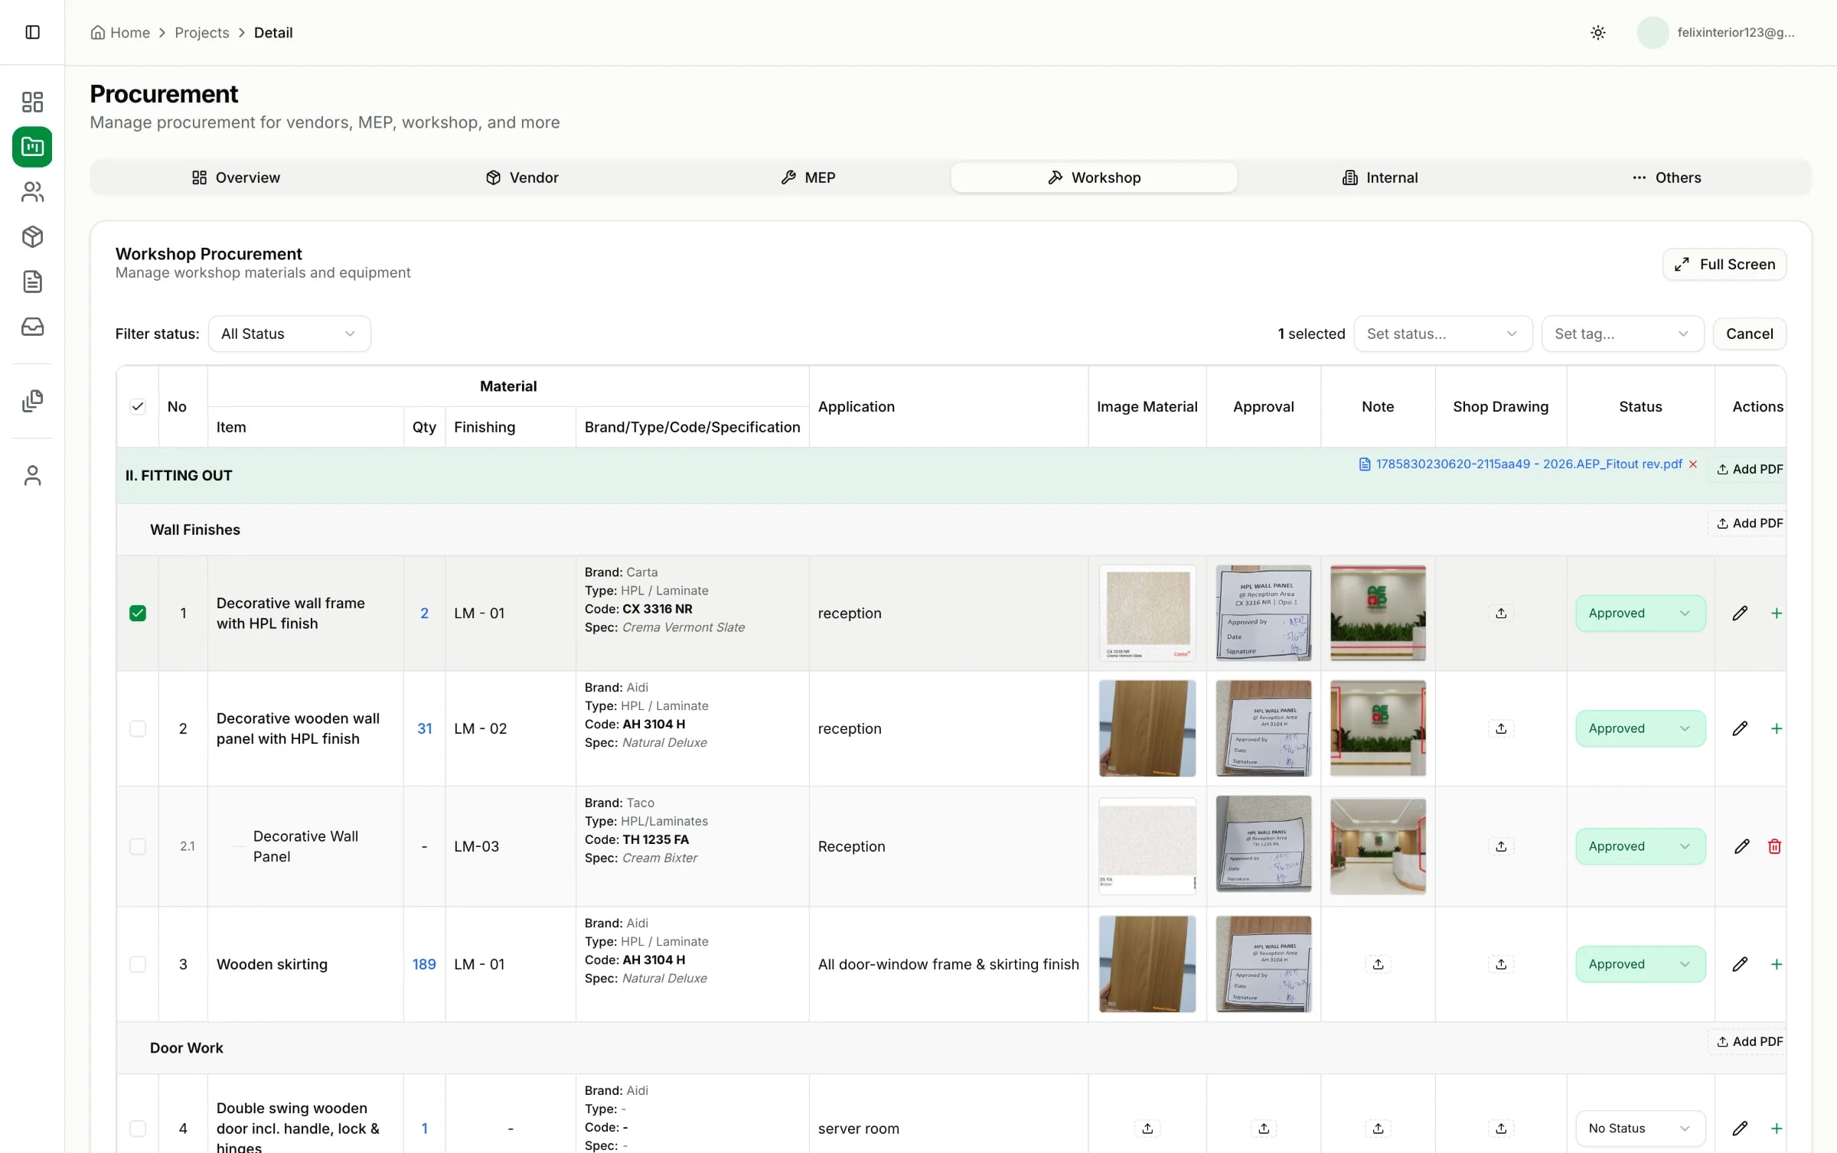Open the copy files icon in sidebar
Viewport: 1837px width, 1153px height.
click(x=32, y=401)
